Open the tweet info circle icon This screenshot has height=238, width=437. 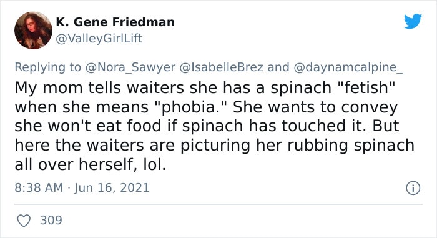[x=413, y=188]
